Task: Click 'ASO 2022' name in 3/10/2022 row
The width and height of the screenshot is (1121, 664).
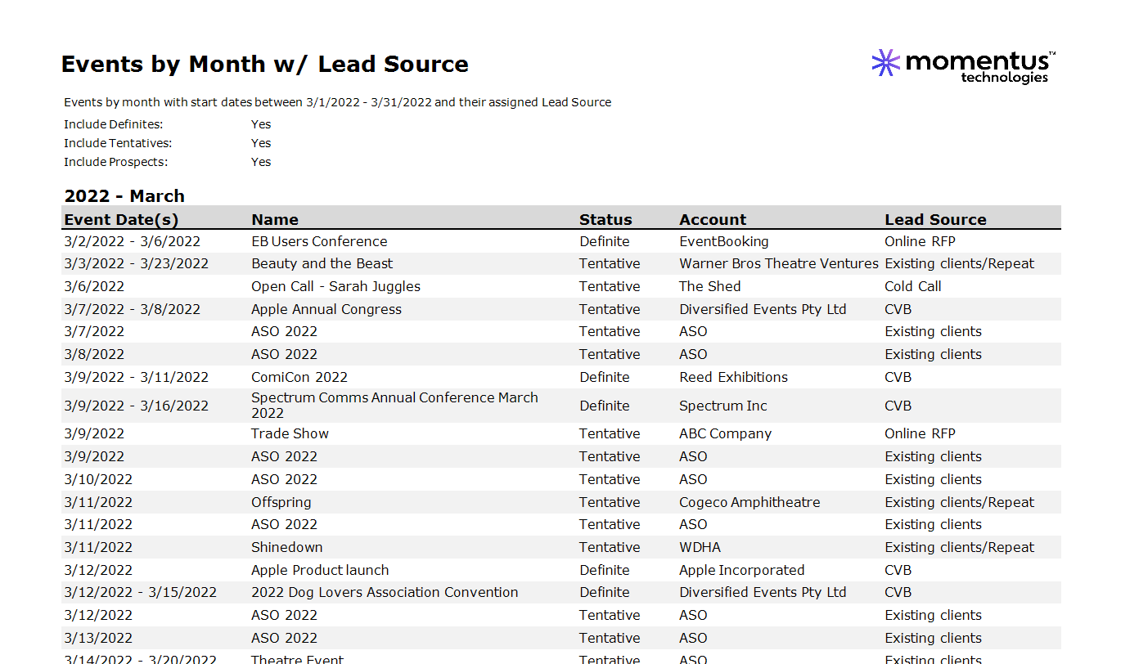Action: pos(285,479)
